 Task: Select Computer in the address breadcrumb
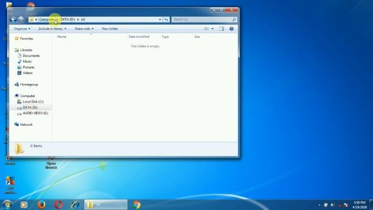(47, 19)
